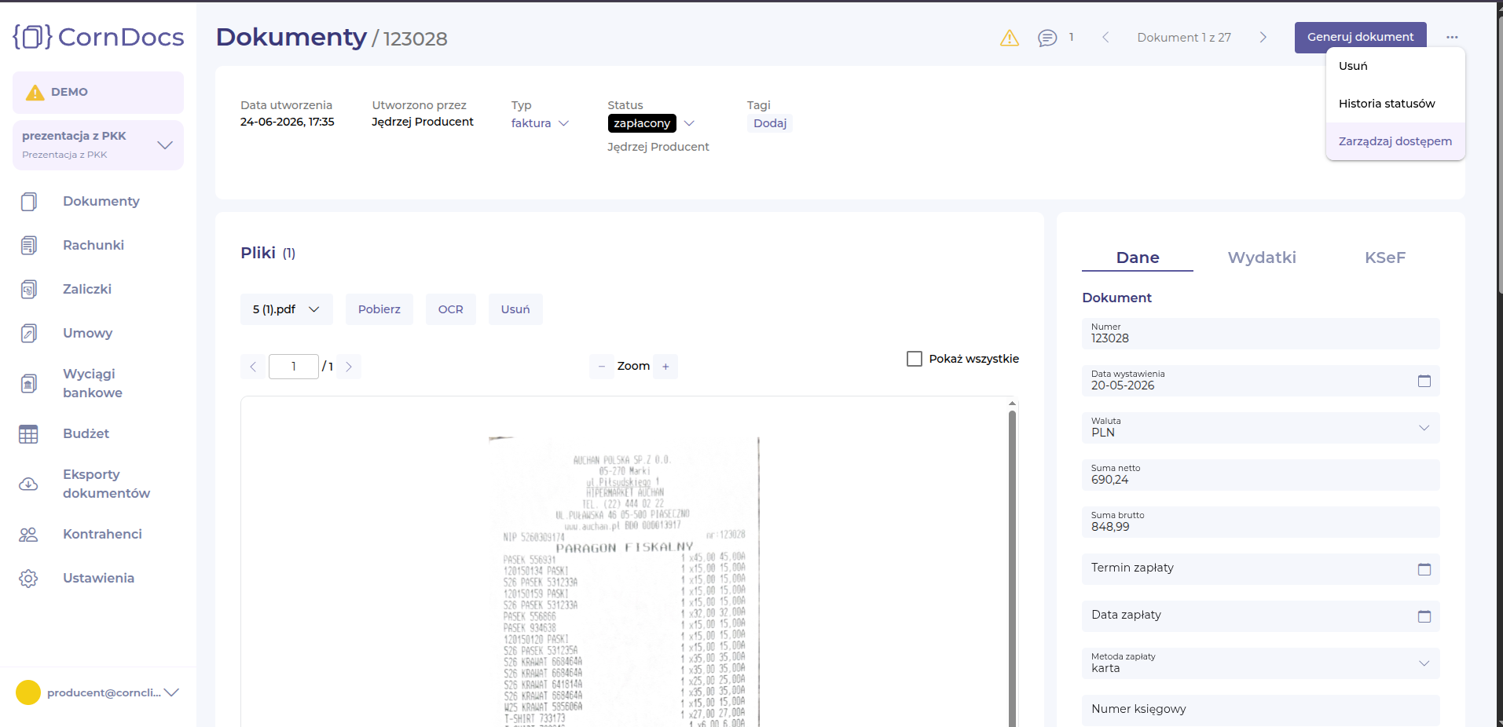Click the Rachunki sidebar icon
Screen dimensions: 1503x727
28,246
